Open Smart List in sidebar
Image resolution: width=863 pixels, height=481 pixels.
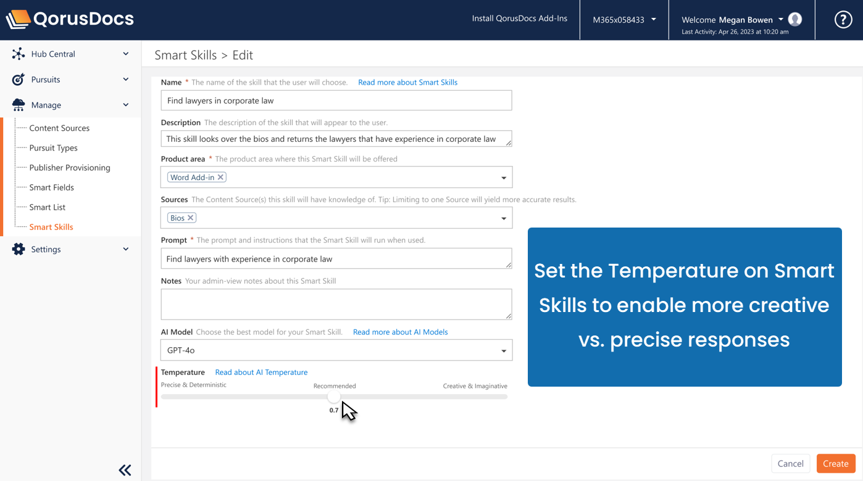(48, 207)
